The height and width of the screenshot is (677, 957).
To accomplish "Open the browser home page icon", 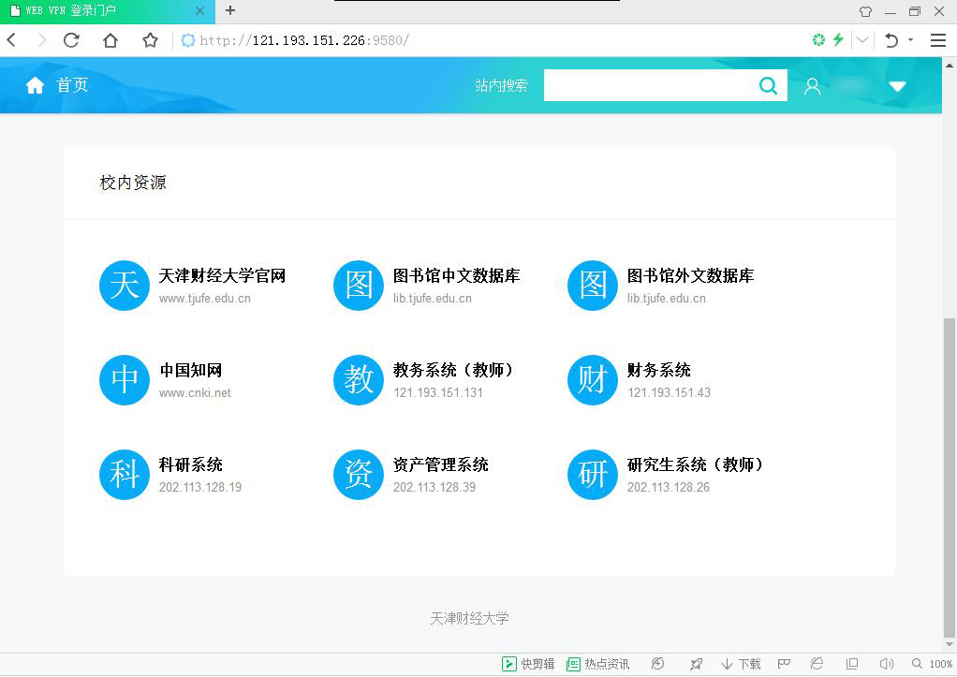I will pyautogui.click(x=110, y=40).
